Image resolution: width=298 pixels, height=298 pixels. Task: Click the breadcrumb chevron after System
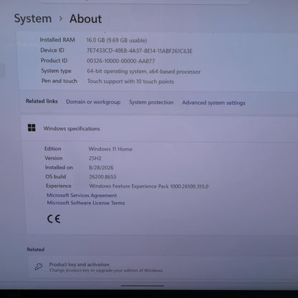tap(61, 19)
